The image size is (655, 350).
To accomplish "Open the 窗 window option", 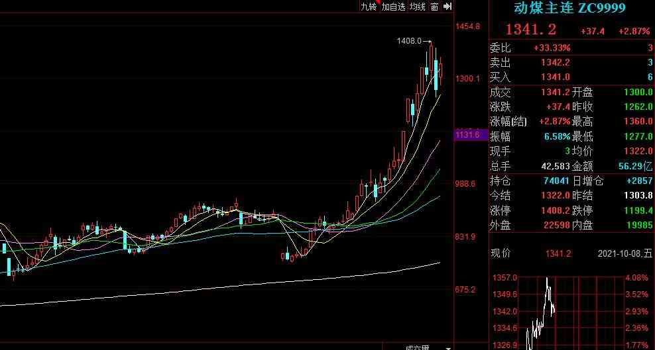I will (434, 6).
